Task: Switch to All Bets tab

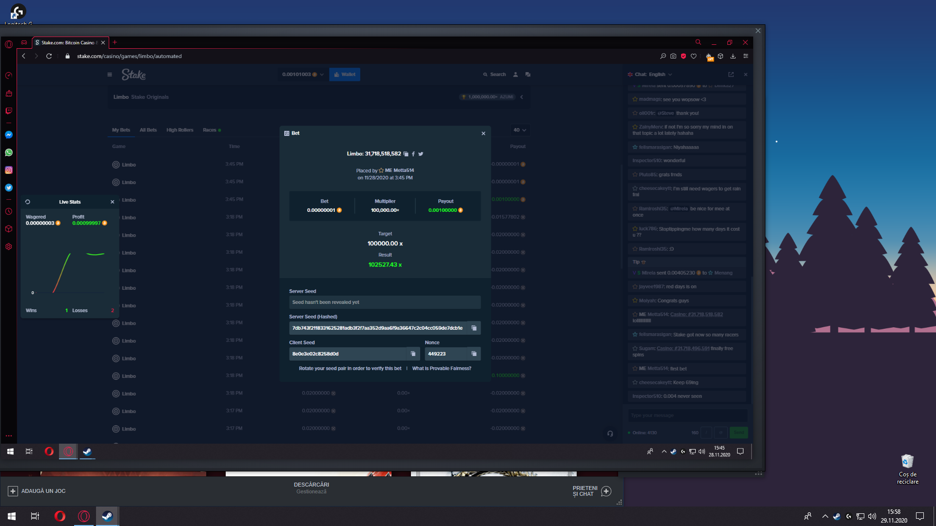Action: (x=148, y=130)
